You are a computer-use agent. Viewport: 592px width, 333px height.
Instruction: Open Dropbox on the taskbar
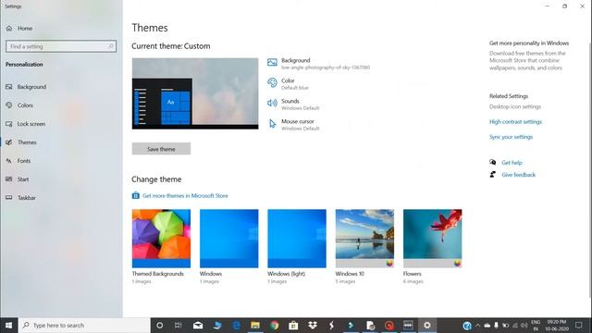coord(313,325)
